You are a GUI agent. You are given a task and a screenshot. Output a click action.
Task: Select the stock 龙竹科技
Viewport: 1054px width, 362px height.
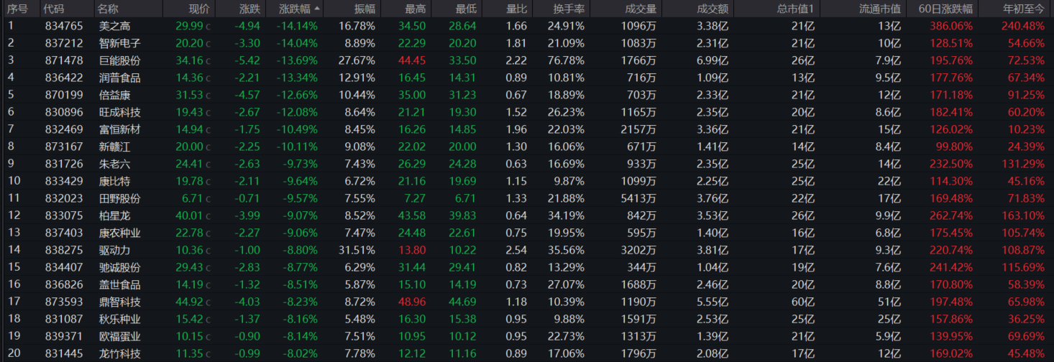120,353
